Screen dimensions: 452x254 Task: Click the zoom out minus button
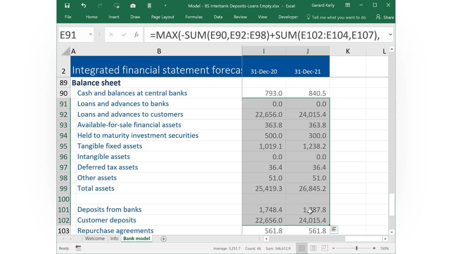point(333,248)
